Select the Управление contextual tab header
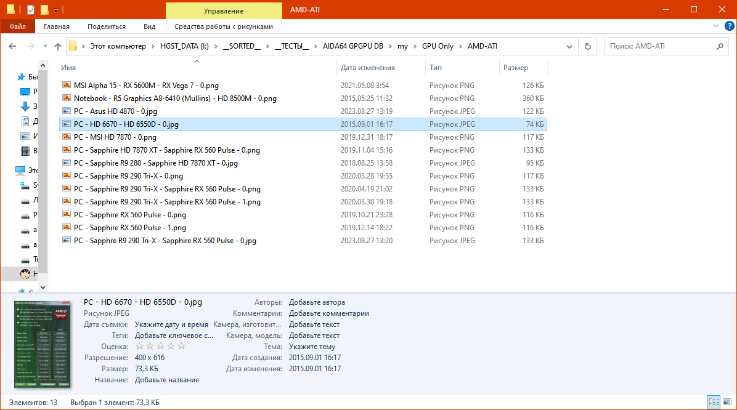 pyautogui.click(x=224, y=11)
